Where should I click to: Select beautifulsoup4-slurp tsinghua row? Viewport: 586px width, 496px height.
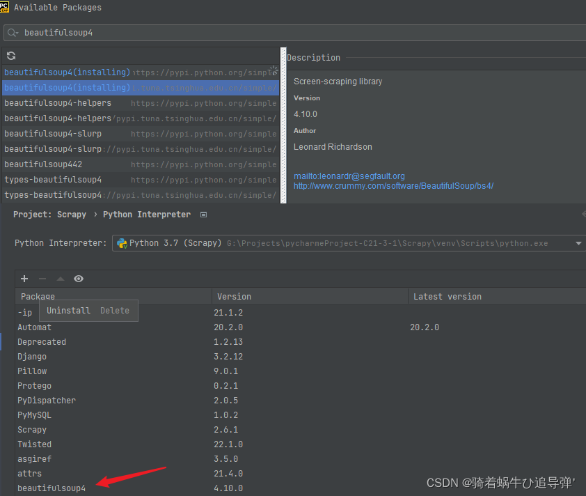click(141, 149)
